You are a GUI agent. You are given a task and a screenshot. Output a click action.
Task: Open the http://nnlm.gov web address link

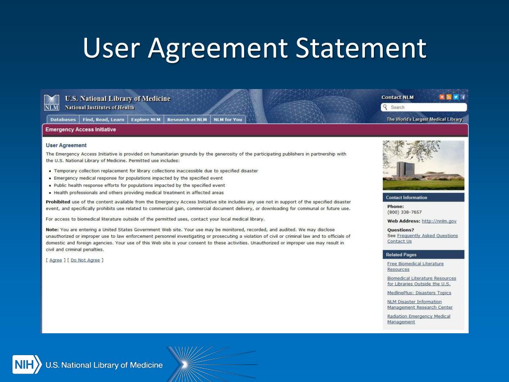[x=439, y=221]
